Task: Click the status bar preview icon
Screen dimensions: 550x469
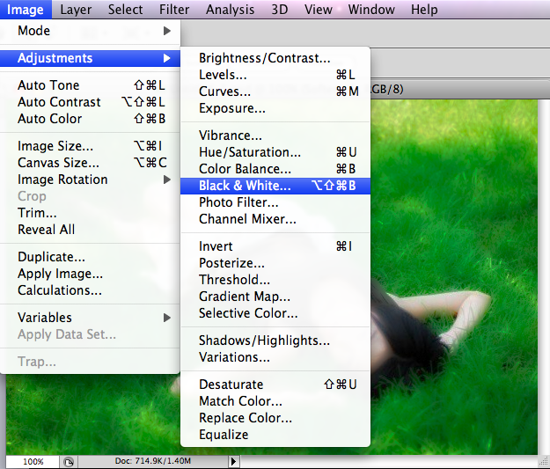Action: (69, 462)
